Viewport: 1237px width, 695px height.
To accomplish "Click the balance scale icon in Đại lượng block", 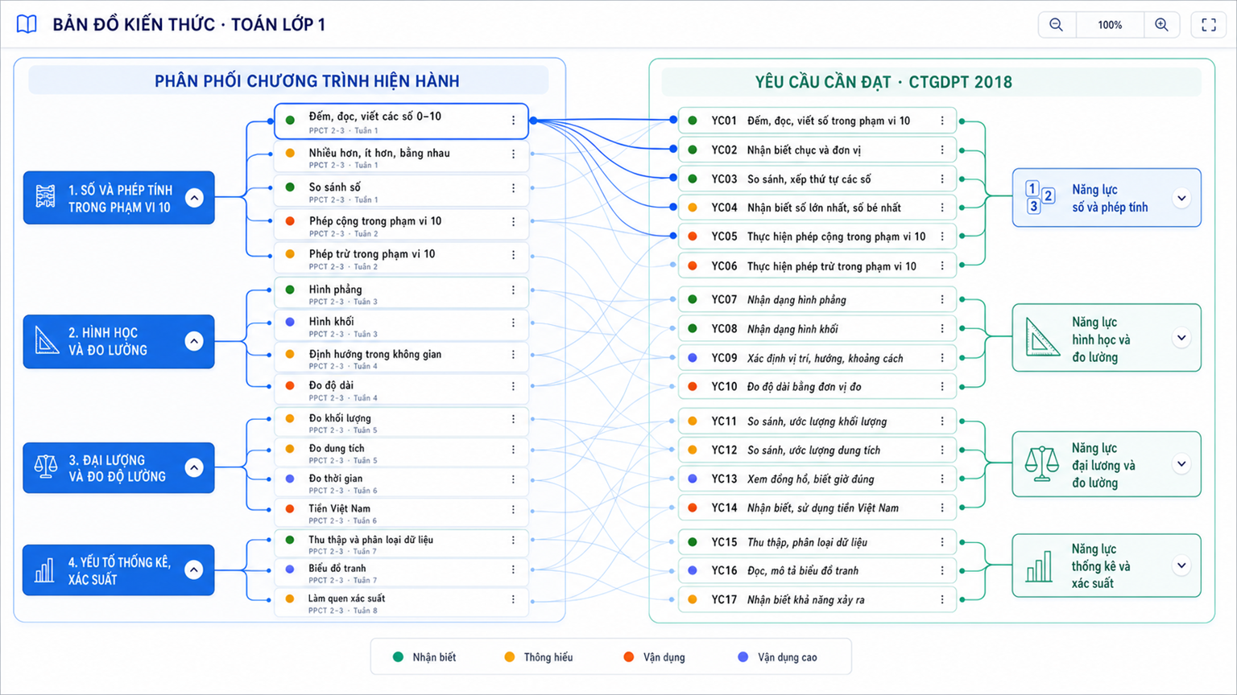I will click(46, 467).
